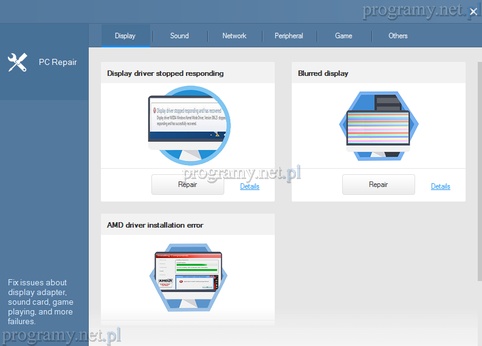Select the PC Repair sidebar label

[58, 62]
